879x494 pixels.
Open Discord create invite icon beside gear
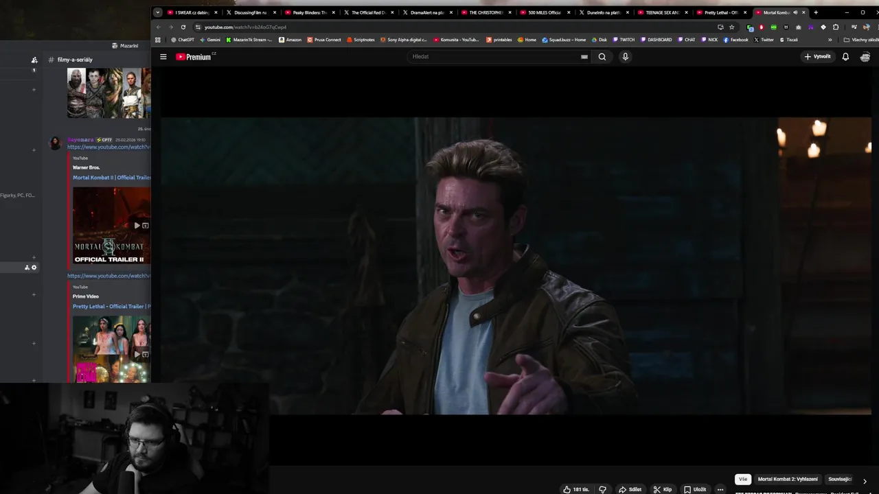[x=27, y=268]
